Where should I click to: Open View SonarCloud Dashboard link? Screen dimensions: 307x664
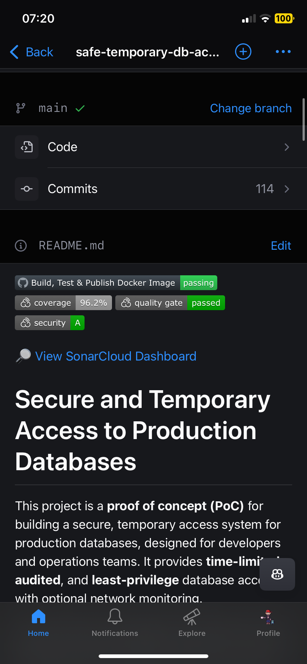pyautogui.click(x=116, y=356)
